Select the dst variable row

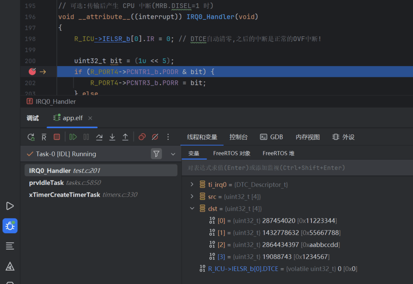coord(297,209)
